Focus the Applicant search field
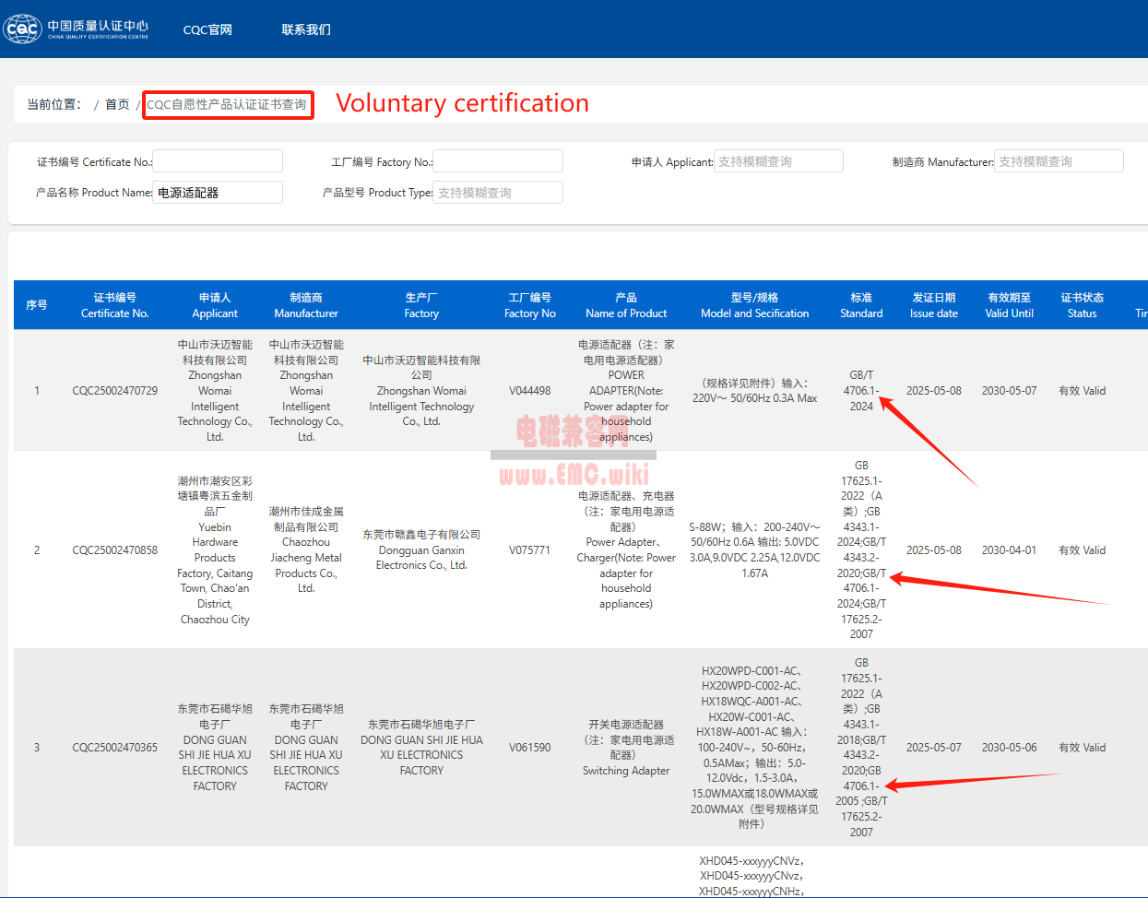The height and width of the screenshot is (898, 1148). point(778,161)
